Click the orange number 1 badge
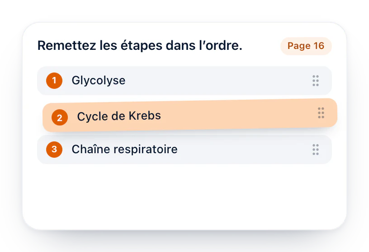369x252 pixels. coord(54,81)
